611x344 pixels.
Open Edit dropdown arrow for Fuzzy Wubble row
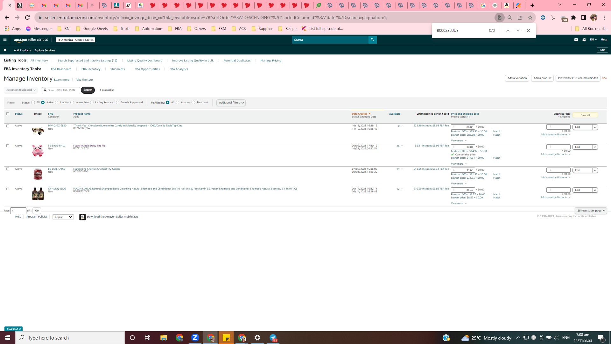tap(595, 147)
